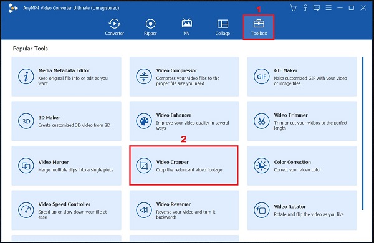Click the window title text
This screenshot has height=243, width=374.
click(71, 8)
